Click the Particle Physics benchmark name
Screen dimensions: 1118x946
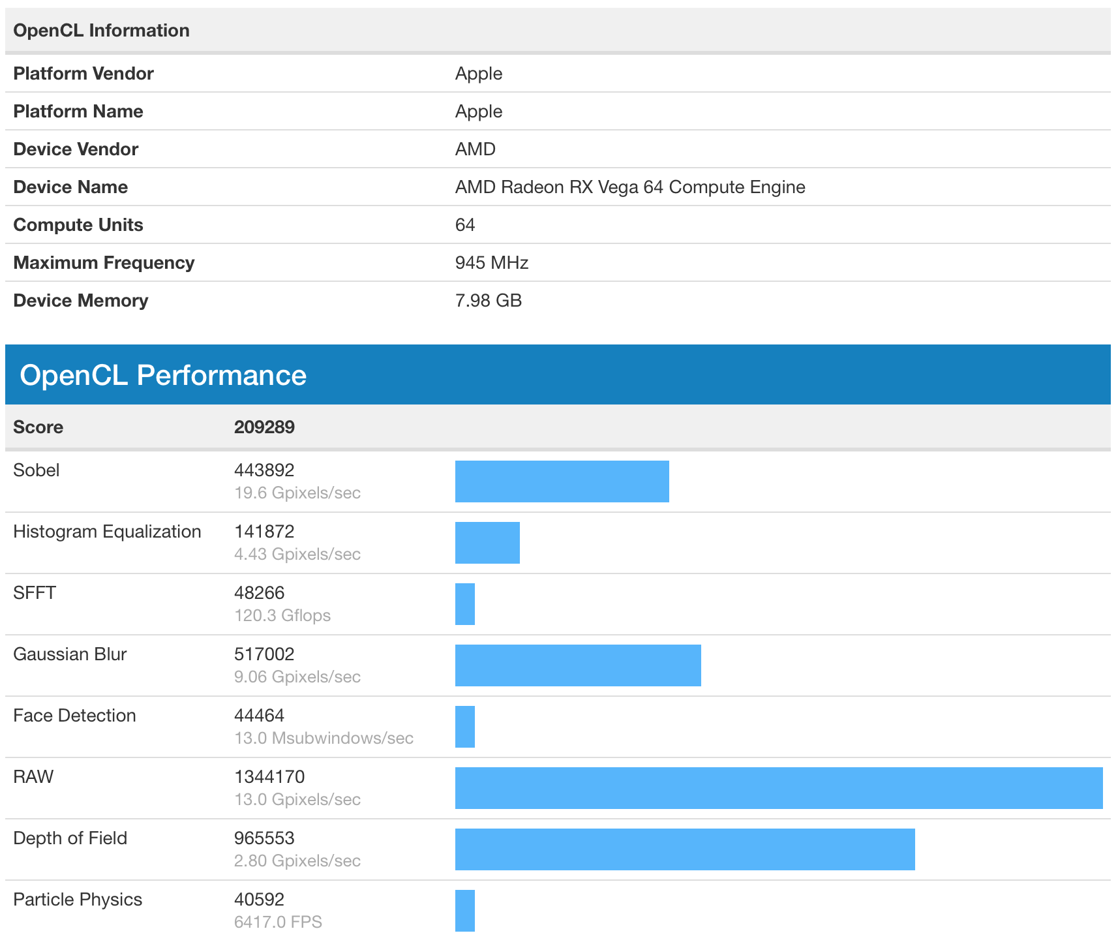pyautogui.click(x=78, y=900)
